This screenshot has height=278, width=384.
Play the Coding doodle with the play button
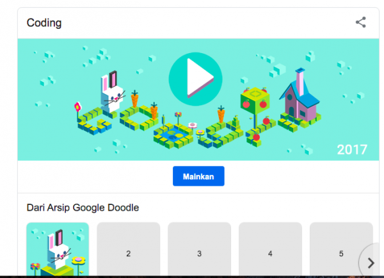(x=195, y=79)
